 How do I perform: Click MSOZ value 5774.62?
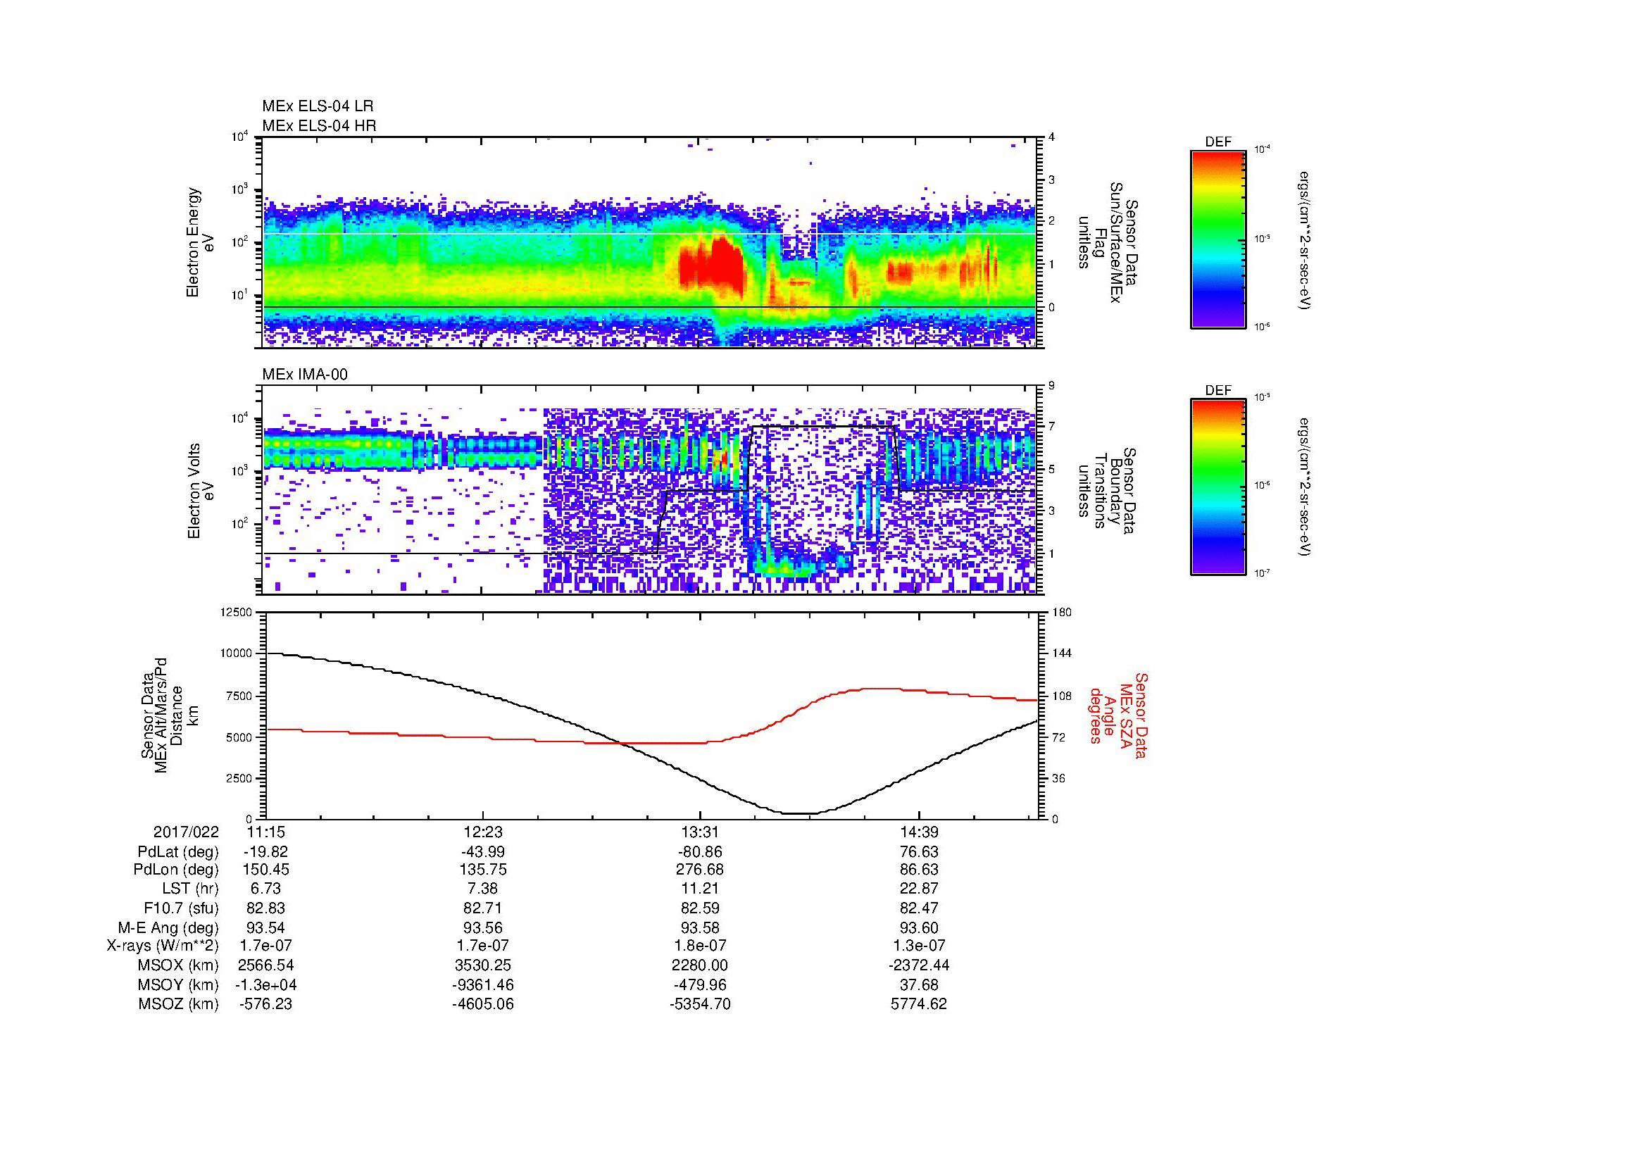[x=919, y=1004]
